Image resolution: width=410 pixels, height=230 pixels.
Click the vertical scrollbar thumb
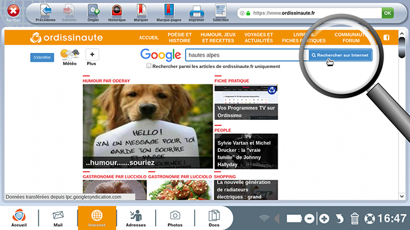tap(402, 47)
